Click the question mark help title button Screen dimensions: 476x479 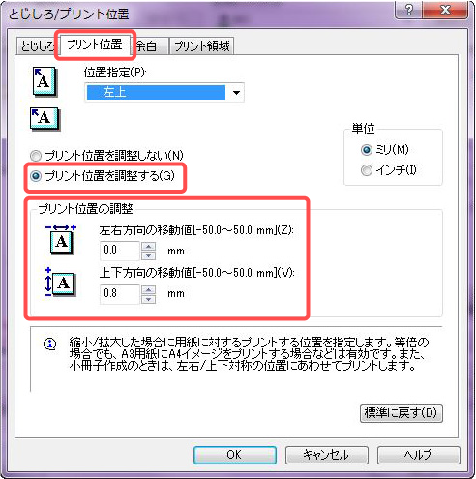[x=409, y=10]
